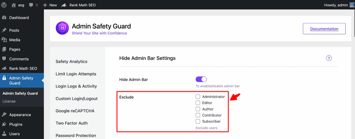Click the help question mark icon

coord(329,58)
